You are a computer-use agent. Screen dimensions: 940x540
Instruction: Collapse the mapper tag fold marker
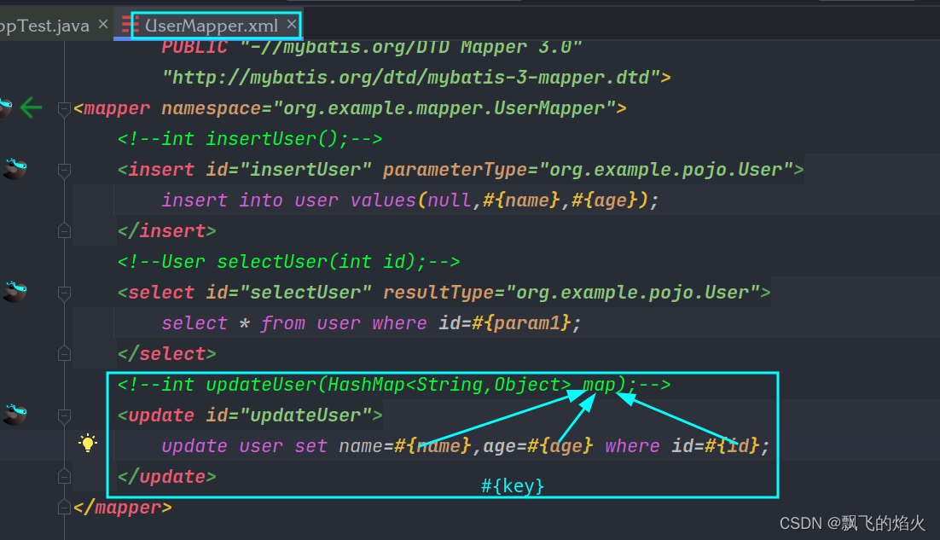click(x=64, y=108)
